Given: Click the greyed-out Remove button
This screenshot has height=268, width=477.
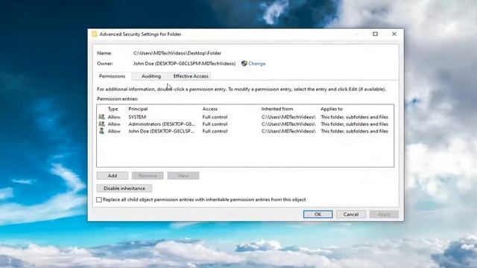Looking at the screenshot, I should coord(148,176).
